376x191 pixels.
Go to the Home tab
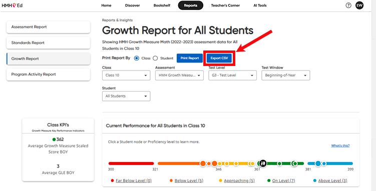(106, 5)
